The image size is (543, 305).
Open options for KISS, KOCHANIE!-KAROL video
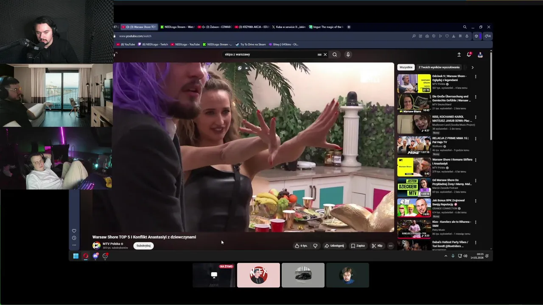point(476,117)
